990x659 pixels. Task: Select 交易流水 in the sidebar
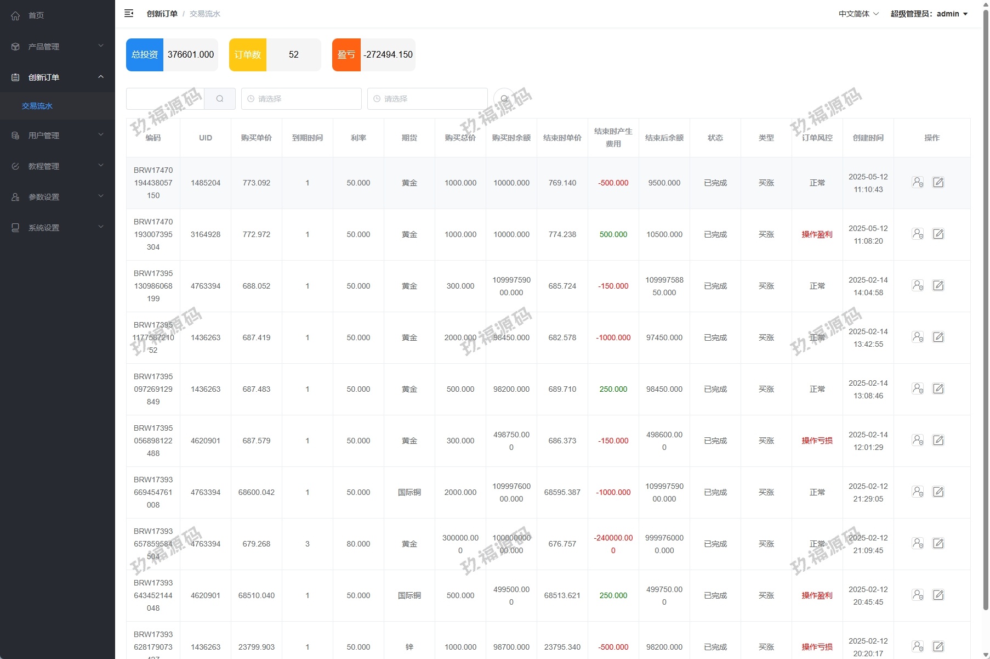tap(37, 106)
